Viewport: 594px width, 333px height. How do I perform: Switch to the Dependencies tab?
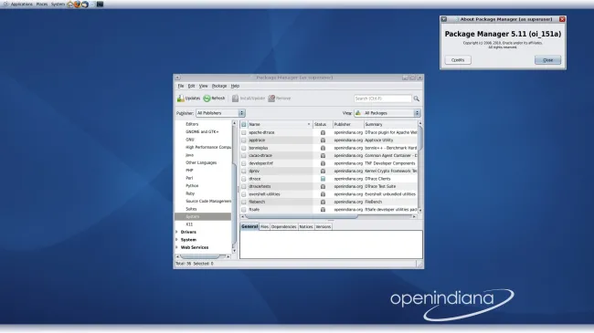pos(283,226)
